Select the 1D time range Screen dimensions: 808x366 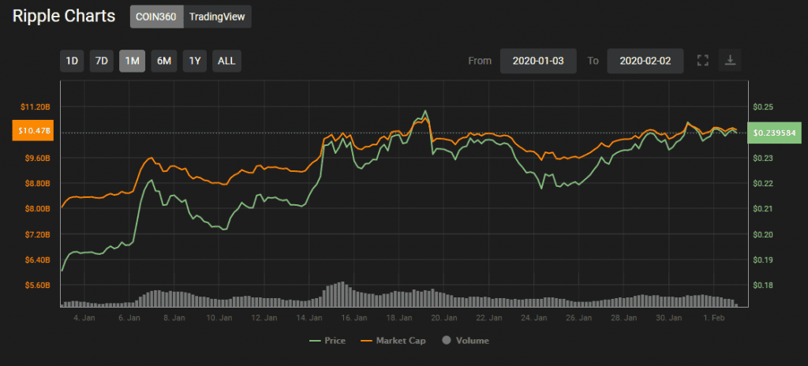72,61
